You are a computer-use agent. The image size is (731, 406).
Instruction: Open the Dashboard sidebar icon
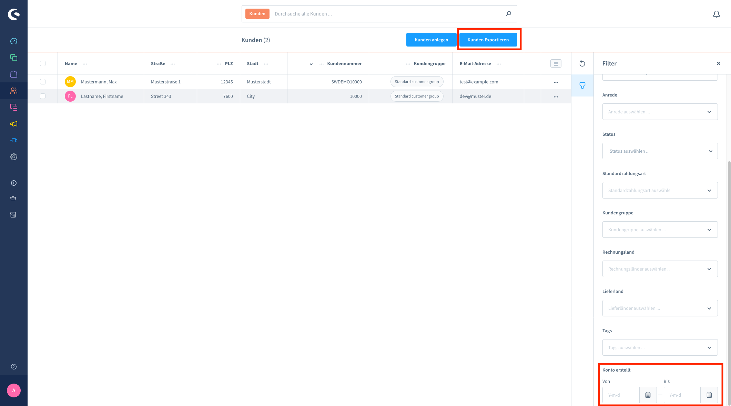[x=14, y=41]
